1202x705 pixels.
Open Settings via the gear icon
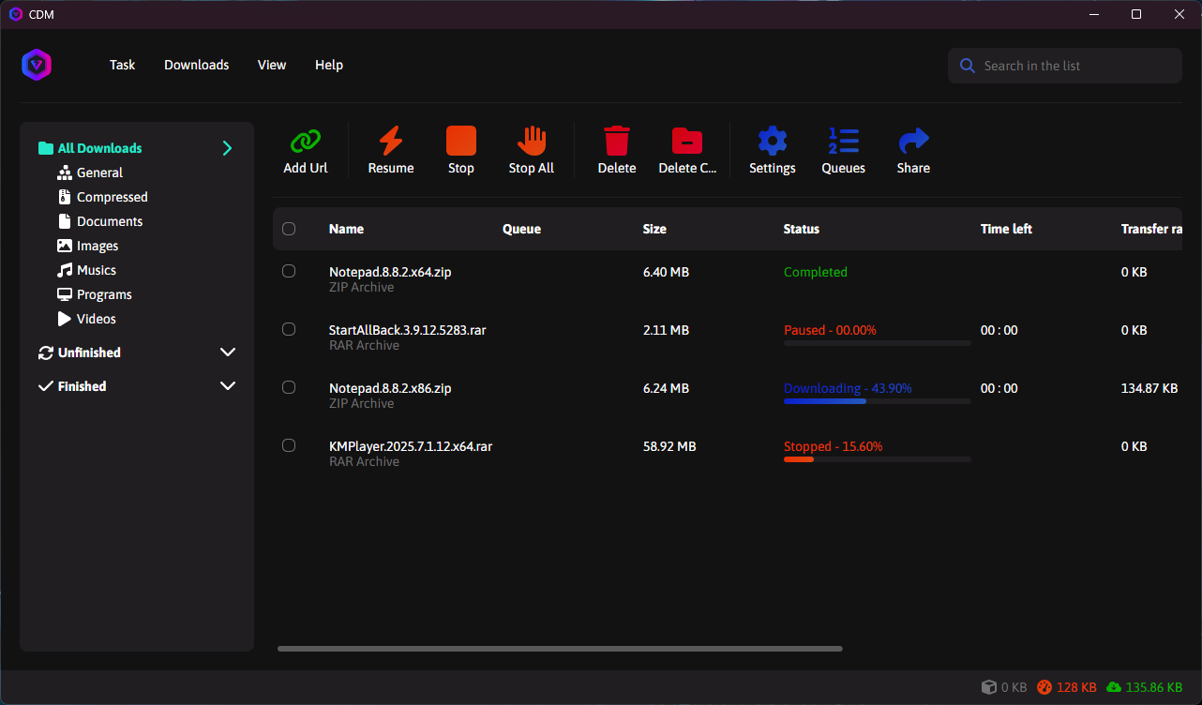tap(773, 142)
